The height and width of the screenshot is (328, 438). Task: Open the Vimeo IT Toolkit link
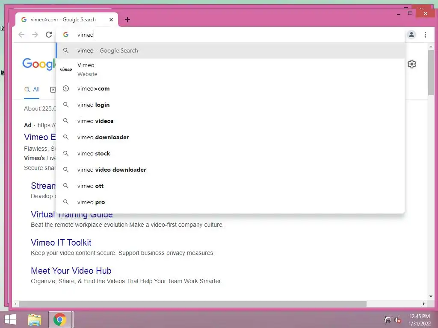pos(61,243)
